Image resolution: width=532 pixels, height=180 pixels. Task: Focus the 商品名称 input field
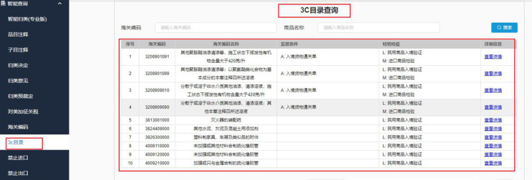point(379,27)
